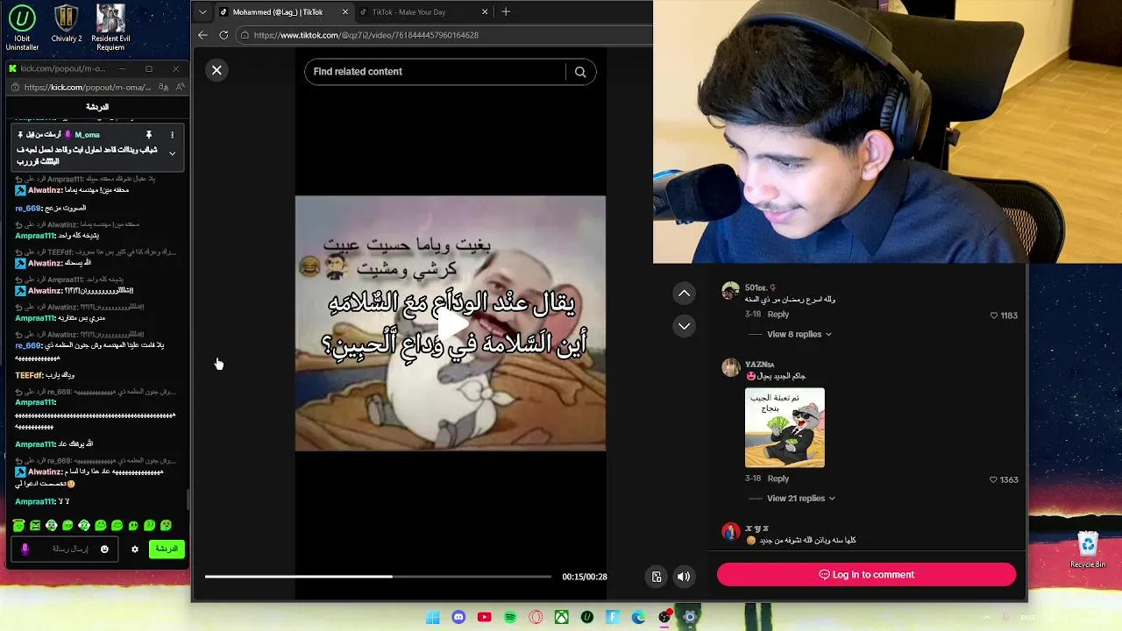Click the Kick popout URL bar
Image resolution: width=1122 pixels, height=631 pixels.
88,87
